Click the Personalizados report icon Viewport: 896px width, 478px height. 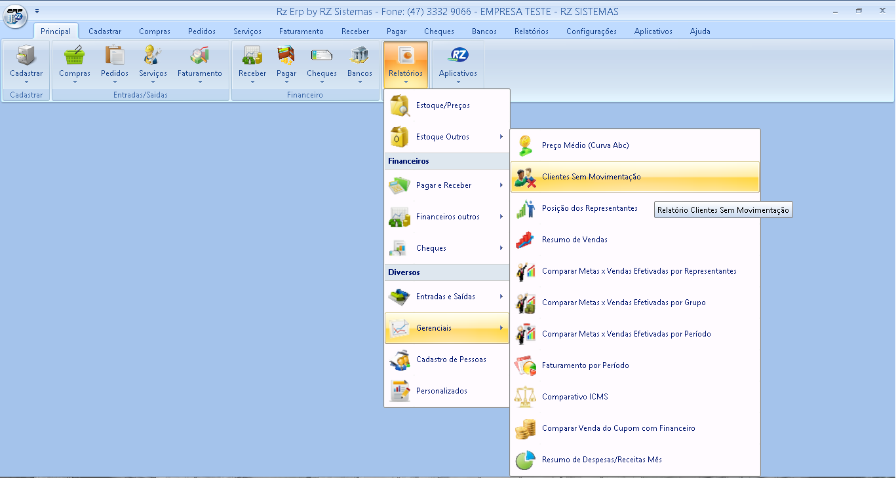(x=400, y=391)
